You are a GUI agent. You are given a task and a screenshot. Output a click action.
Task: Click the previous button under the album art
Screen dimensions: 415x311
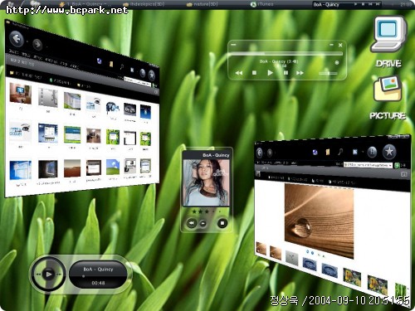click(x=191, y=223)
